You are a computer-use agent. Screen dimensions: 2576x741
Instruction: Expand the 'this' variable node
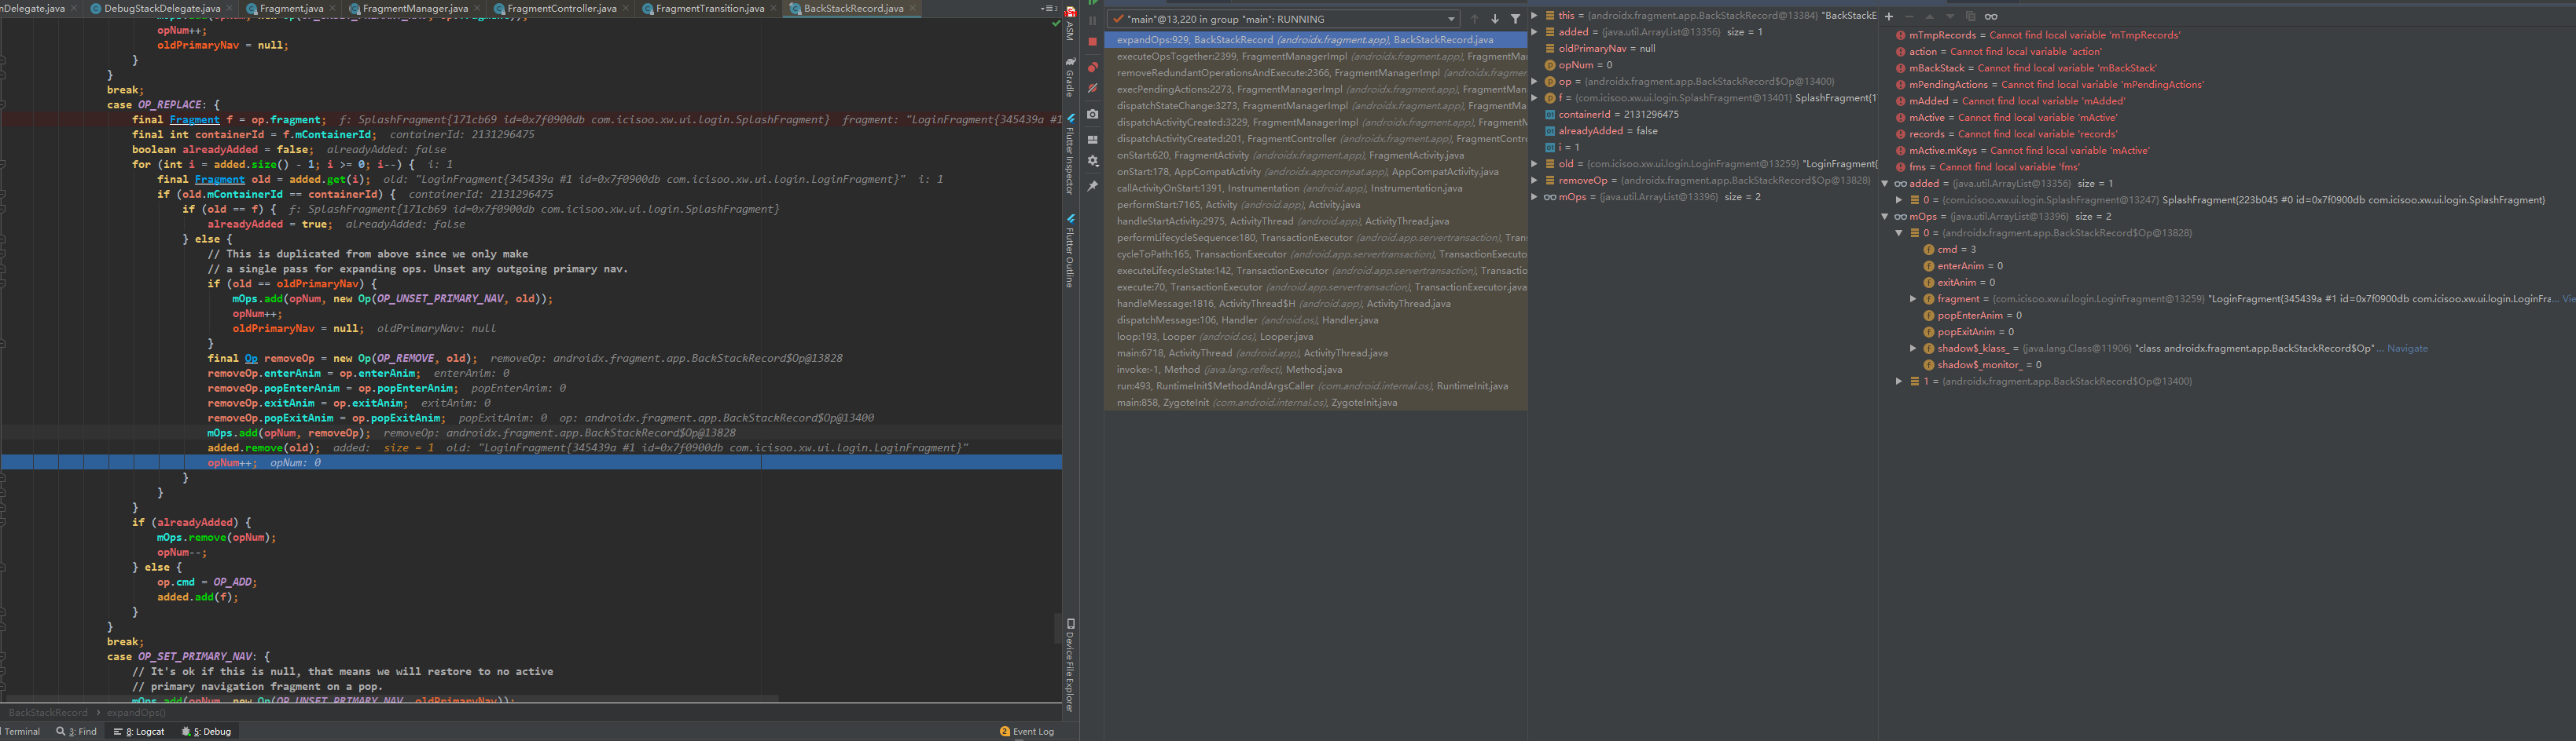coord(1535,15)
